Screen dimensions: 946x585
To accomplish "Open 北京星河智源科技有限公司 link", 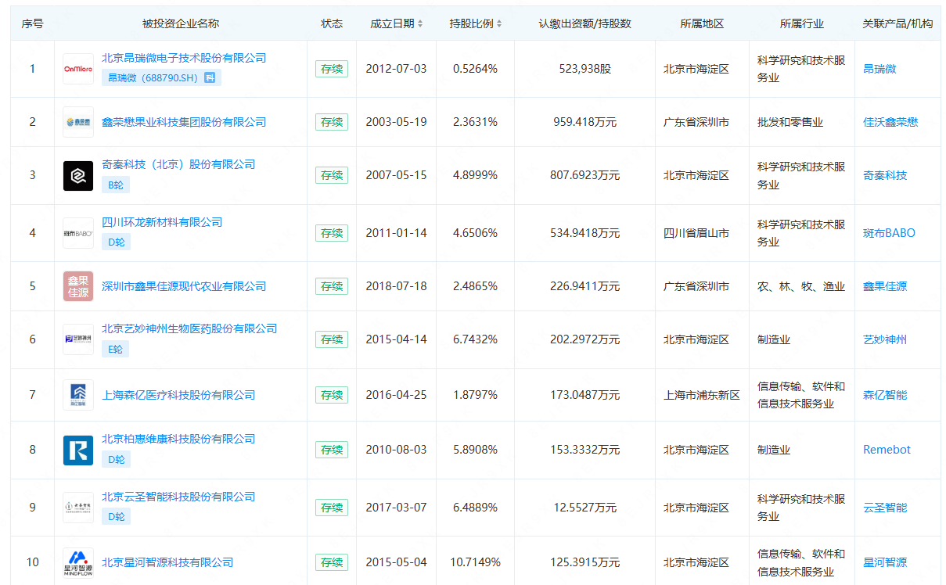I will point(167,562).
